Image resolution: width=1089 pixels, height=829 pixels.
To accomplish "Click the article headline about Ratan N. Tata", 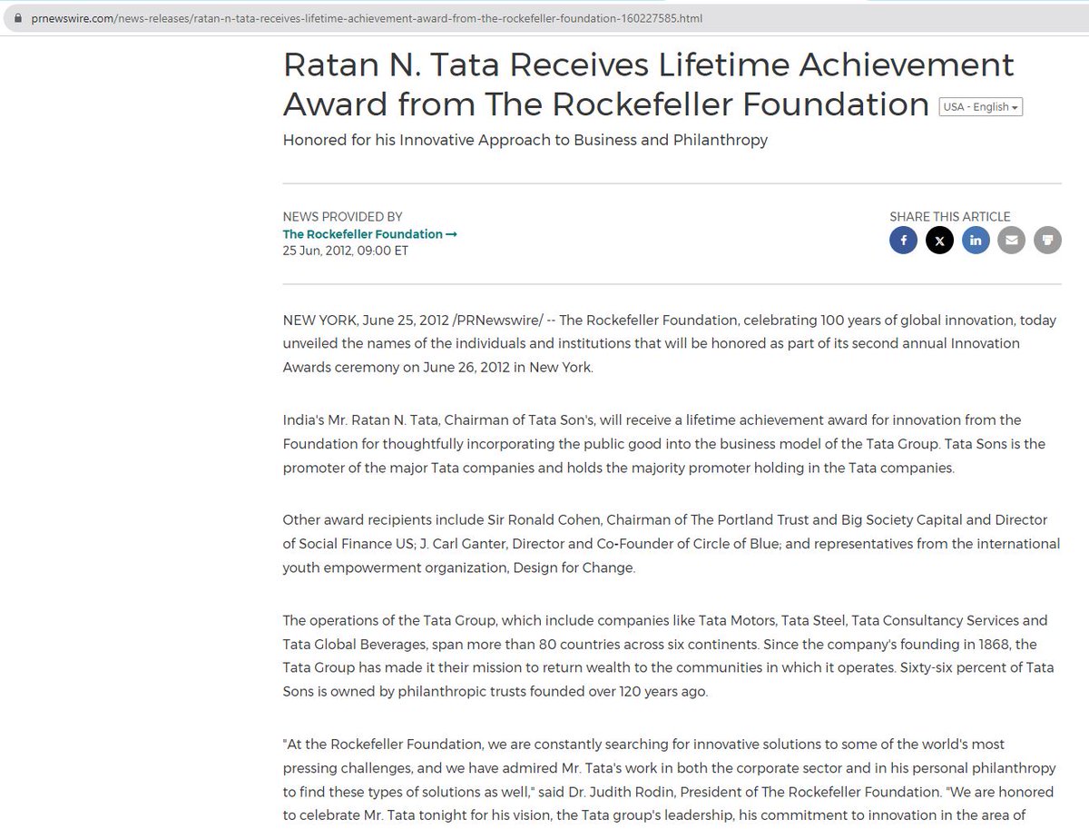I will (x=649, y=84).
